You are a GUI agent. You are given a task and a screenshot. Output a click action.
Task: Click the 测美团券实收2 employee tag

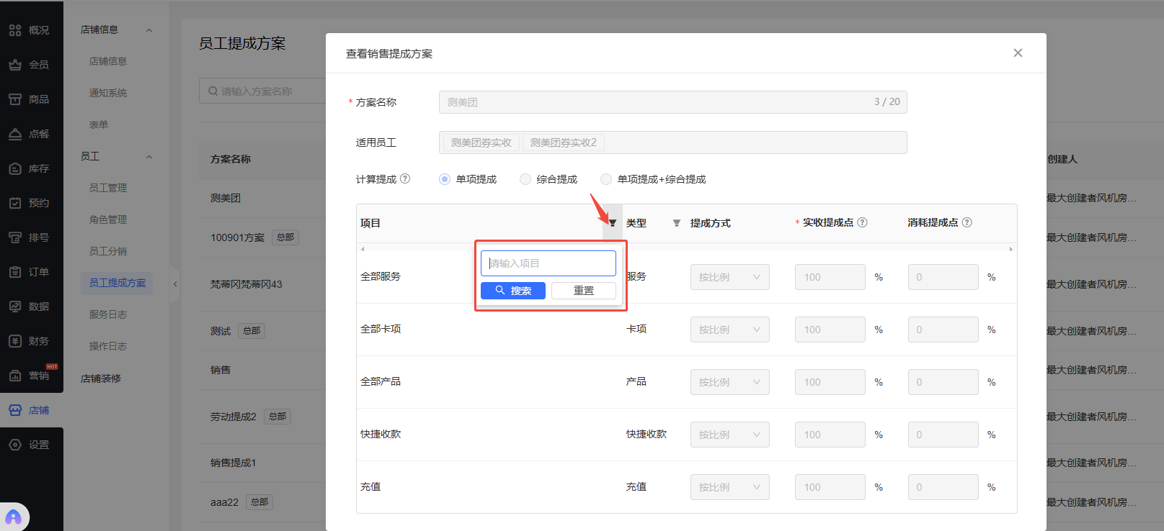point(564,142)
